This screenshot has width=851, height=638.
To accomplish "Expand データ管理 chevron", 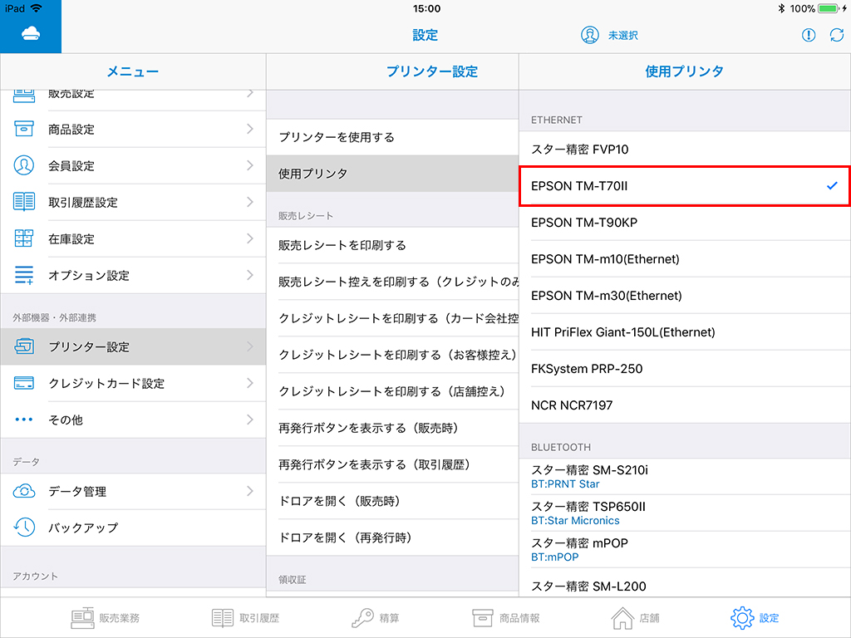I will (x=249, y=491).
